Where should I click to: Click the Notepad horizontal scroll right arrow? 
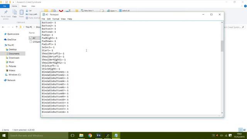point(219,116)
